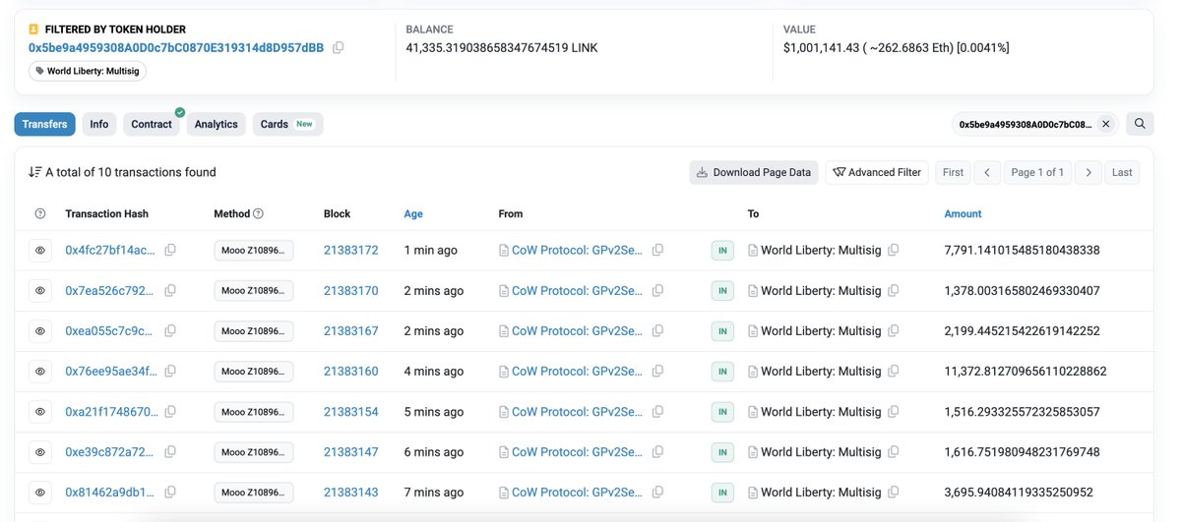1181x522 pixels.
Task: Open block 21383160 link
Action: point(350,372)
